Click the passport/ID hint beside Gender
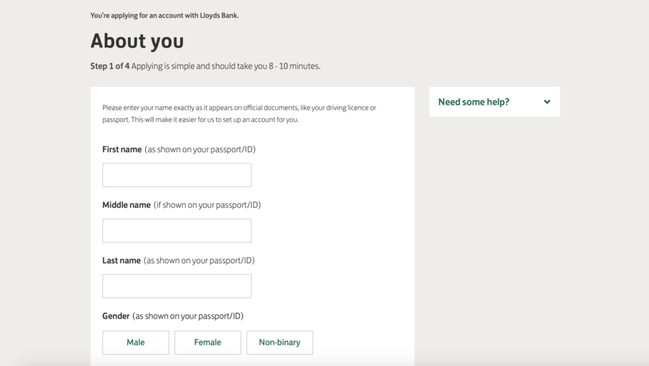Screen dimensions: 649x366 [188, 317]
